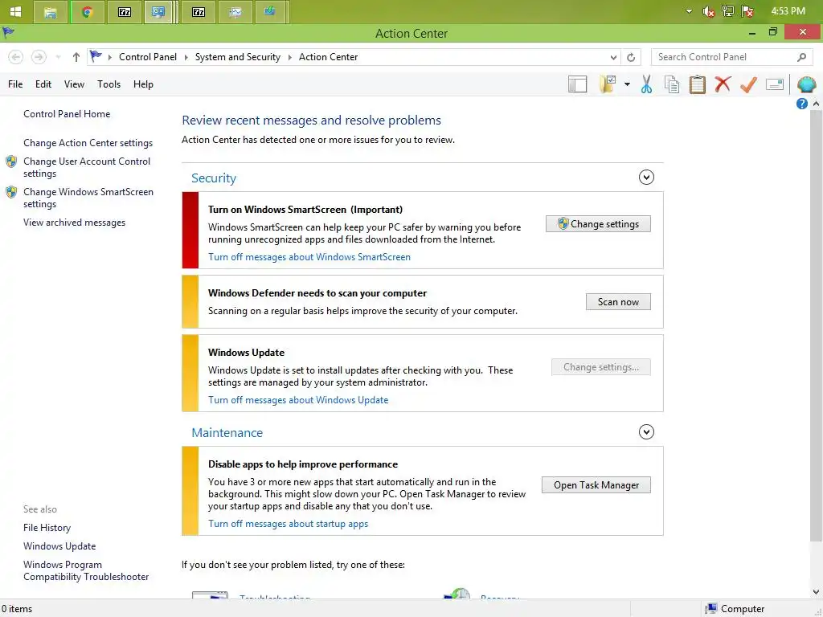
Task: Click the folder options toolbar icon
Action: click(x=608, y=84)
